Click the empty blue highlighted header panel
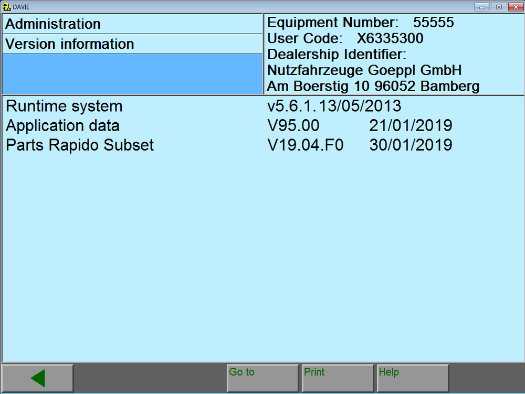 pyautogui.click(x=132, y=74)
